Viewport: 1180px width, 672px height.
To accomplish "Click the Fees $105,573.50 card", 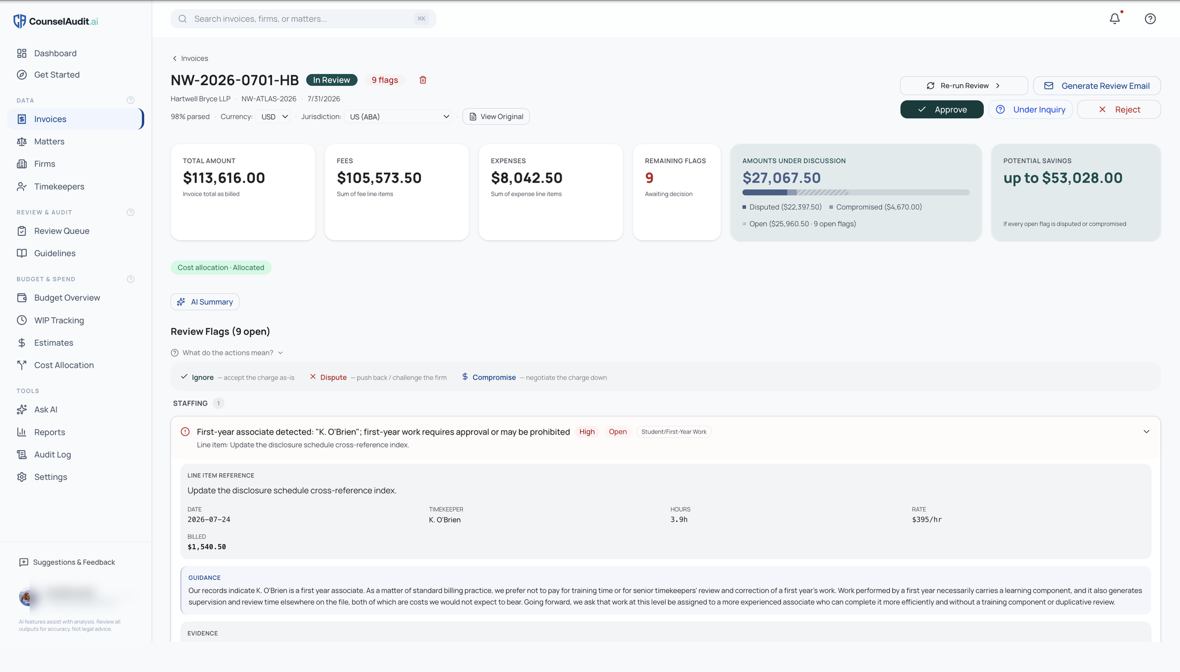I will point(397,192).
